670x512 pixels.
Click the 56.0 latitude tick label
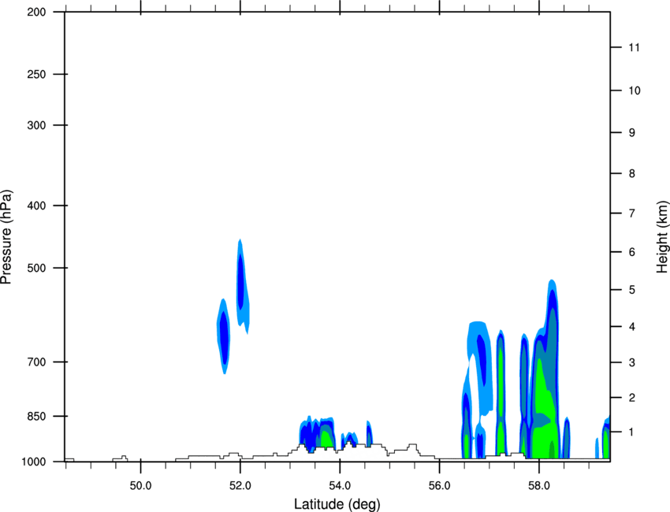(x=440, y=486)
